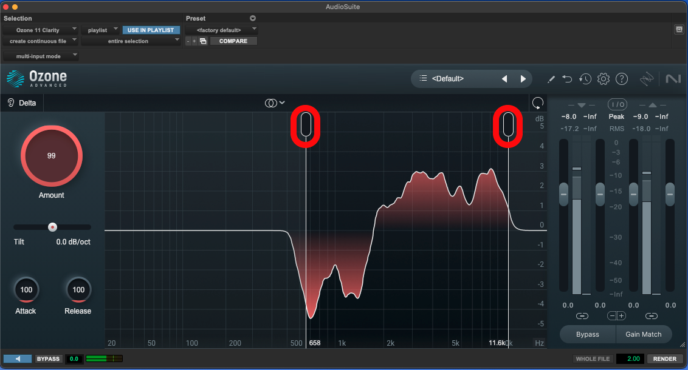Click the minus preset button
This screenshot has height=370, width=688.
click(x=188, y=41)
